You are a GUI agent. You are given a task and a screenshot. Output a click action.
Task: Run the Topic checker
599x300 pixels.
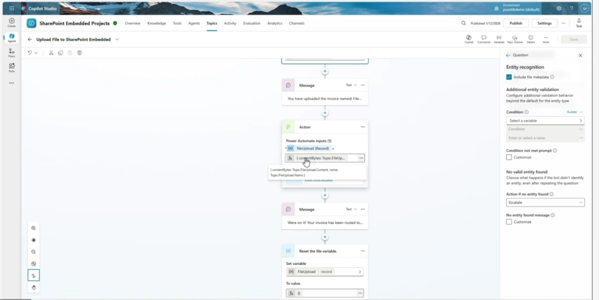pos(515,39)
